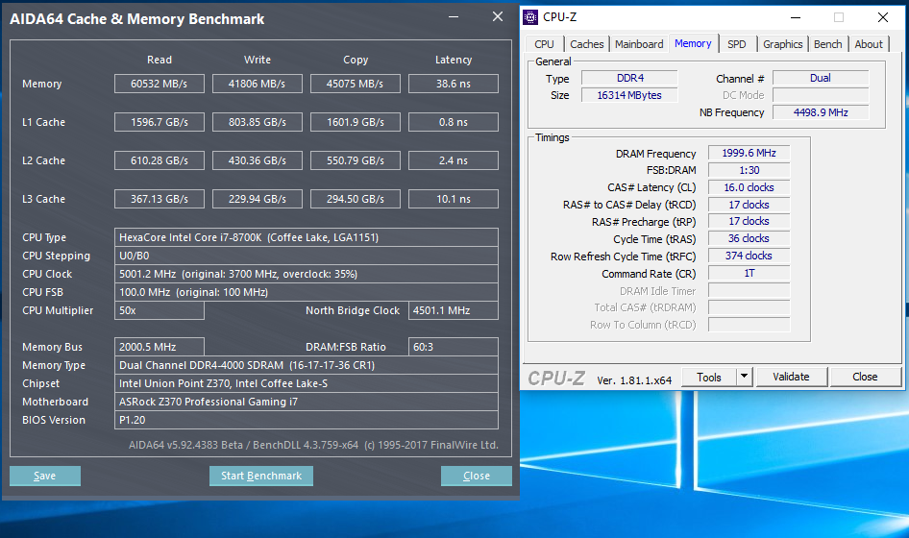Image resolution: width=909 pixels, height=538 pixels.
Task: Click the CPU FSB field showing 100.0 MHz
Action: (x=307, y=292)
